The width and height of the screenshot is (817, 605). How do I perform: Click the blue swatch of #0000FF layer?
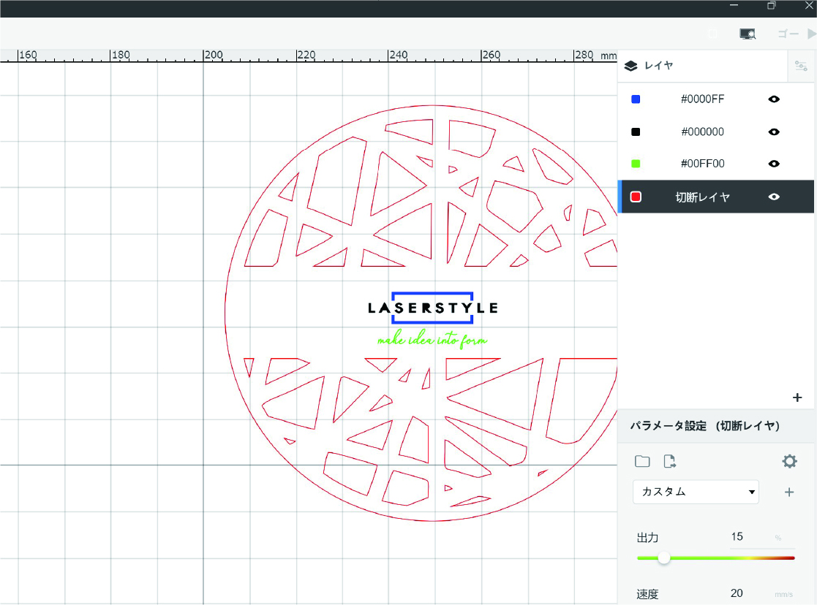(636, 99)
